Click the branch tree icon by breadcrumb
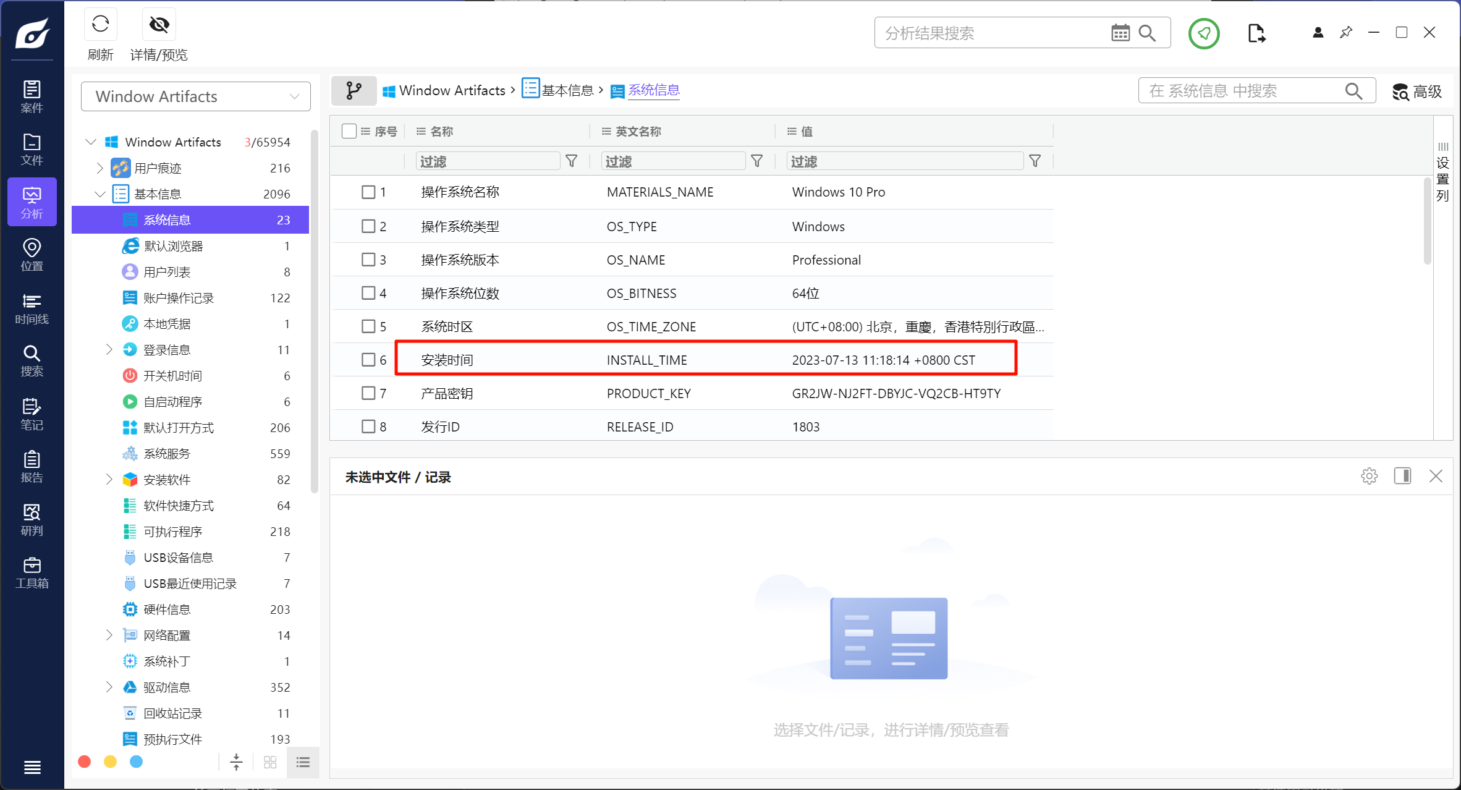Image resolution: width=1461 pixels, height=790 pixels. pos(354,91)
